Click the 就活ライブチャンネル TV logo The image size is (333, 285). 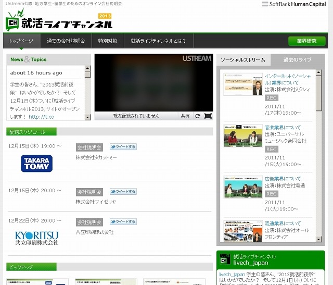[59, 20]
